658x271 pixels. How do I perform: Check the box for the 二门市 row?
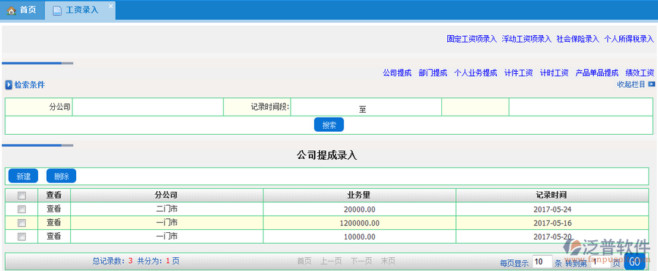21,209
